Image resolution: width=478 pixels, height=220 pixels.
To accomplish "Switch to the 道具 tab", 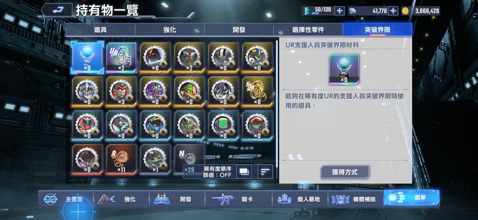I will [100, 30].
